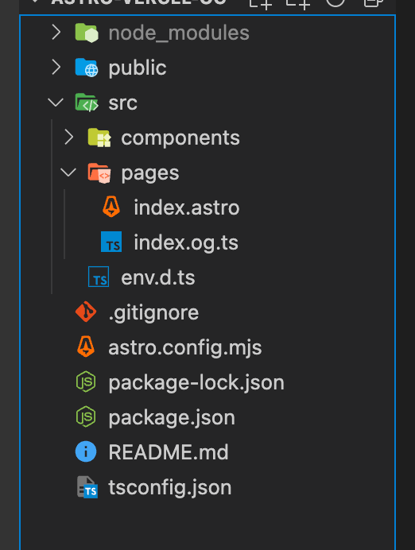
Task: Click the Node icon beside package.json
Action: tap(86, 416)
